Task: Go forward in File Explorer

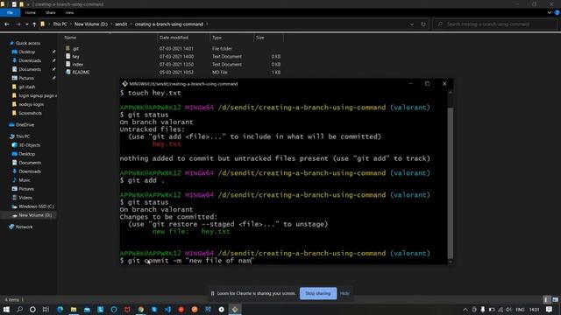Action: [18, 24]
